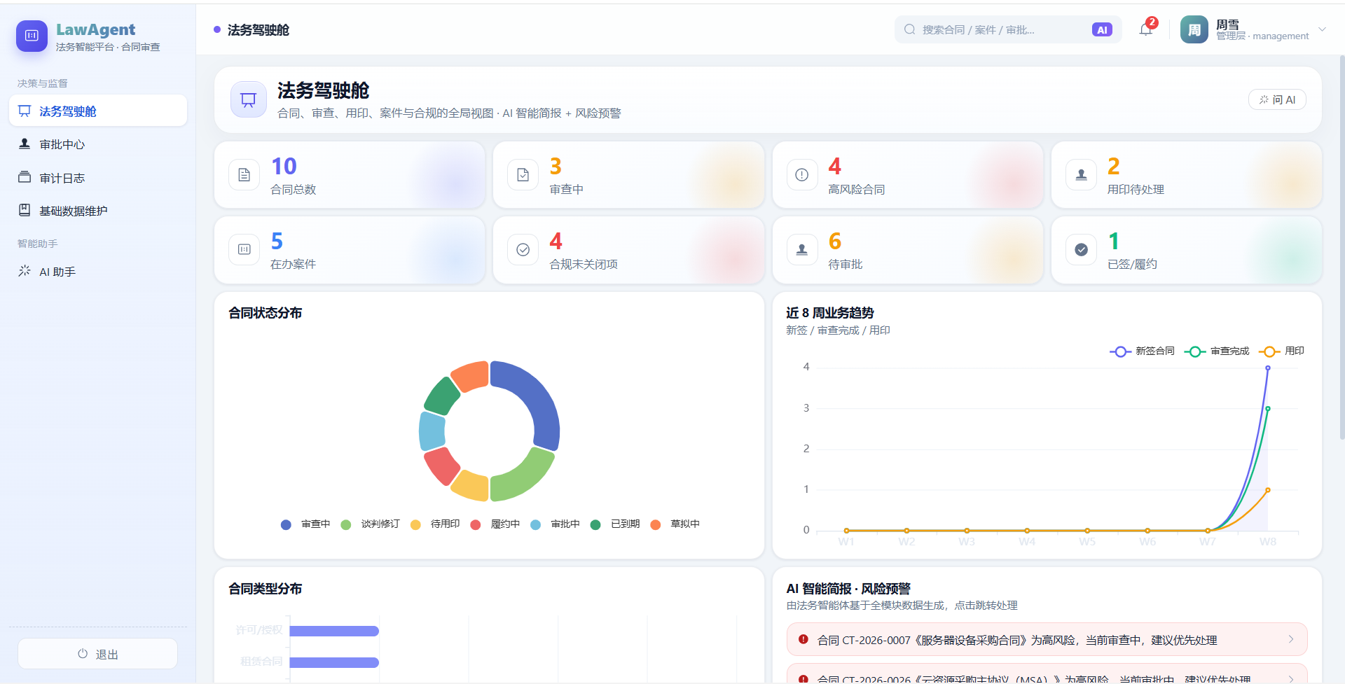
Task: Expand the user account dropdown chevron
Action: (1323, 29)
